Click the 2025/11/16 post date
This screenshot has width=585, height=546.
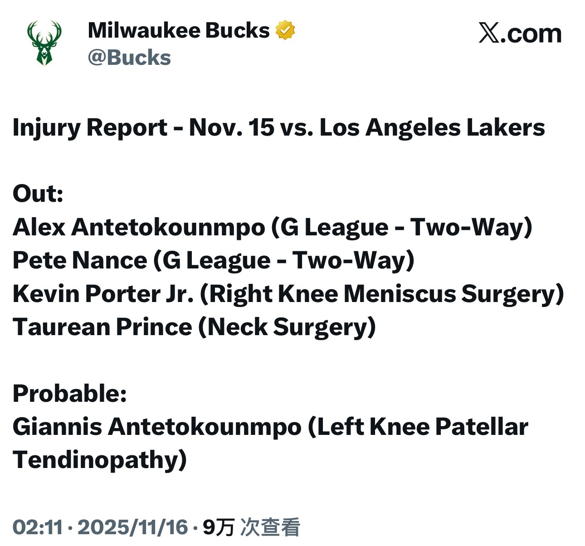click(x=133, y=527)
